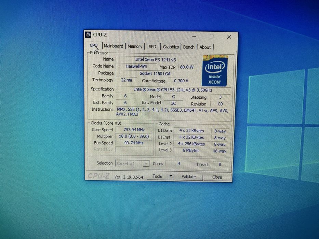
Task: Click the Close button at bottom
Action: coord(217,177)
